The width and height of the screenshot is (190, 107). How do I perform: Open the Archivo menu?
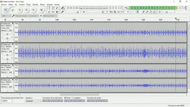(x=4, y=4)
